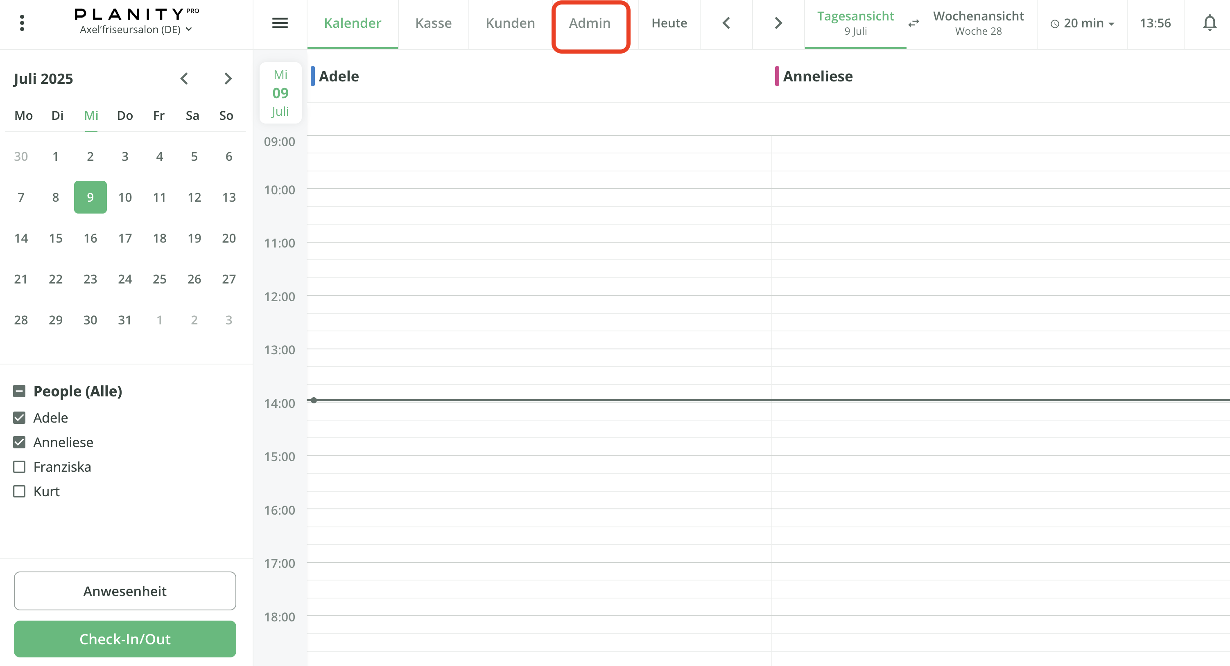Open the hamburger navigation menu

280,22
